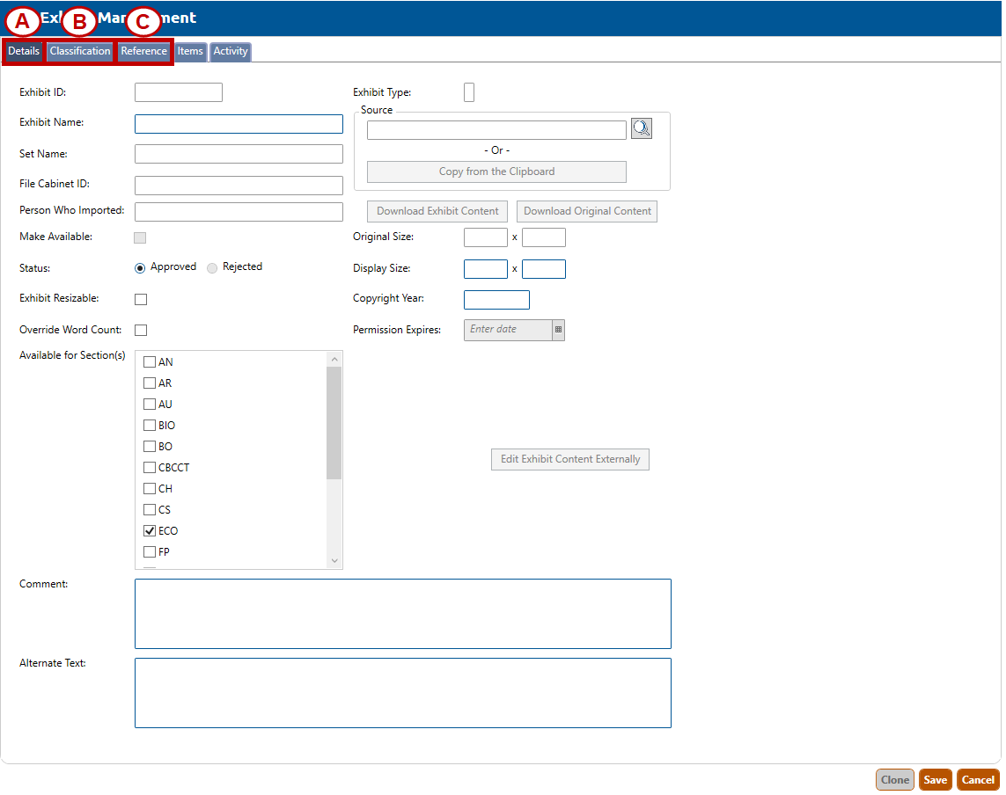This screenshot has height=795, width=1006.
Task: Open the Exhibit Type dropdown
Action: click(469, 92)
